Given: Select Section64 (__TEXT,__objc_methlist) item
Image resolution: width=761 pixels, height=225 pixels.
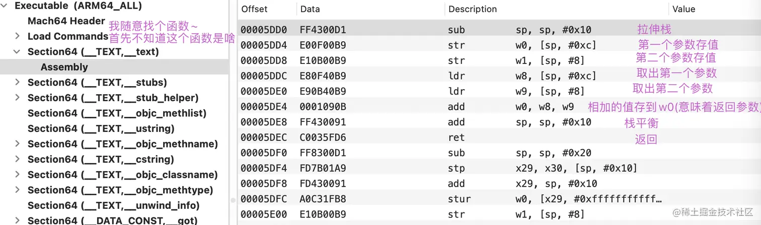Looking at the screenshot, I should 117,113.
